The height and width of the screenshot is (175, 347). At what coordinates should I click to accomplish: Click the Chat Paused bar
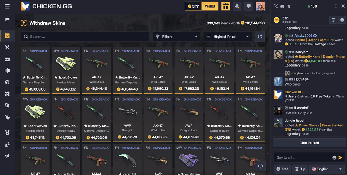[x=309, y=143]
